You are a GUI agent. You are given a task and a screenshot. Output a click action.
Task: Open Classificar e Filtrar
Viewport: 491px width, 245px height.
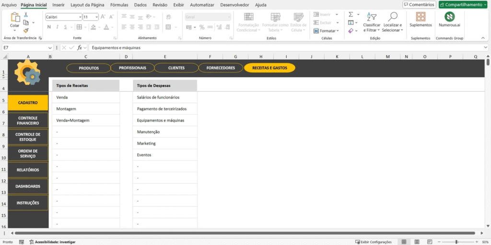372,22
